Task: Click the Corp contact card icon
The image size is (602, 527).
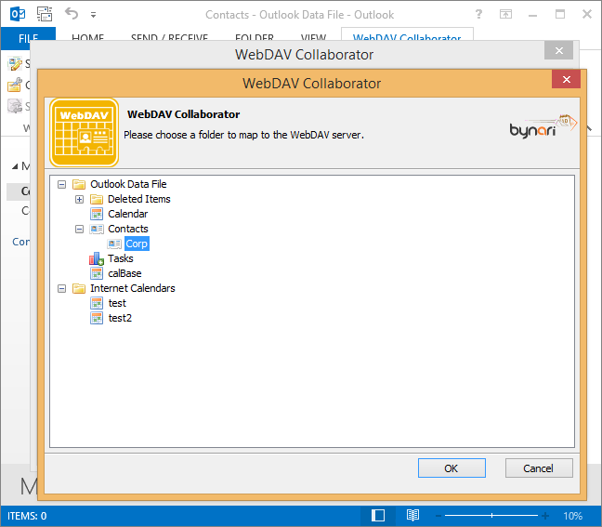Action: (x=114, y=244)
